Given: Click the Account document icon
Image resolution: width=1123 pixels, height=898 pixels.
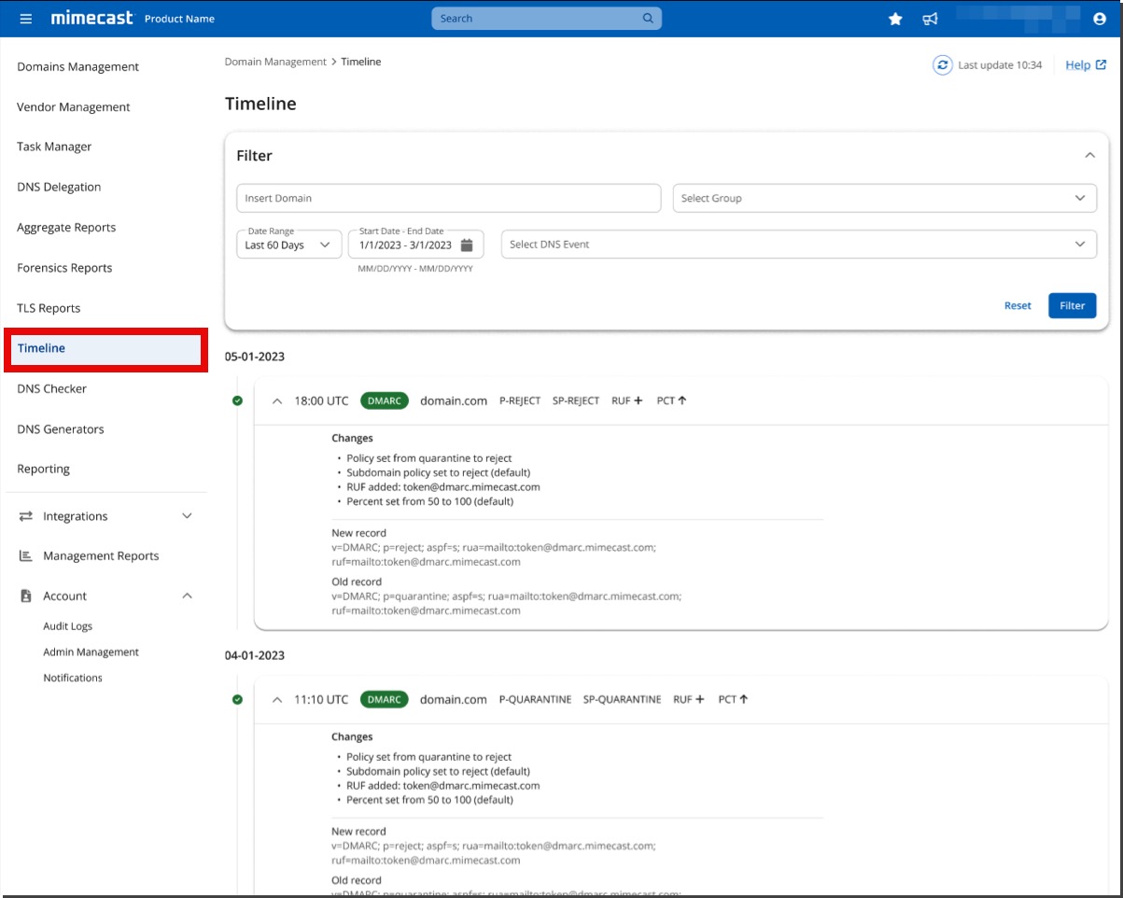Looking at the screenshot, I should click(x=26, y=596).
